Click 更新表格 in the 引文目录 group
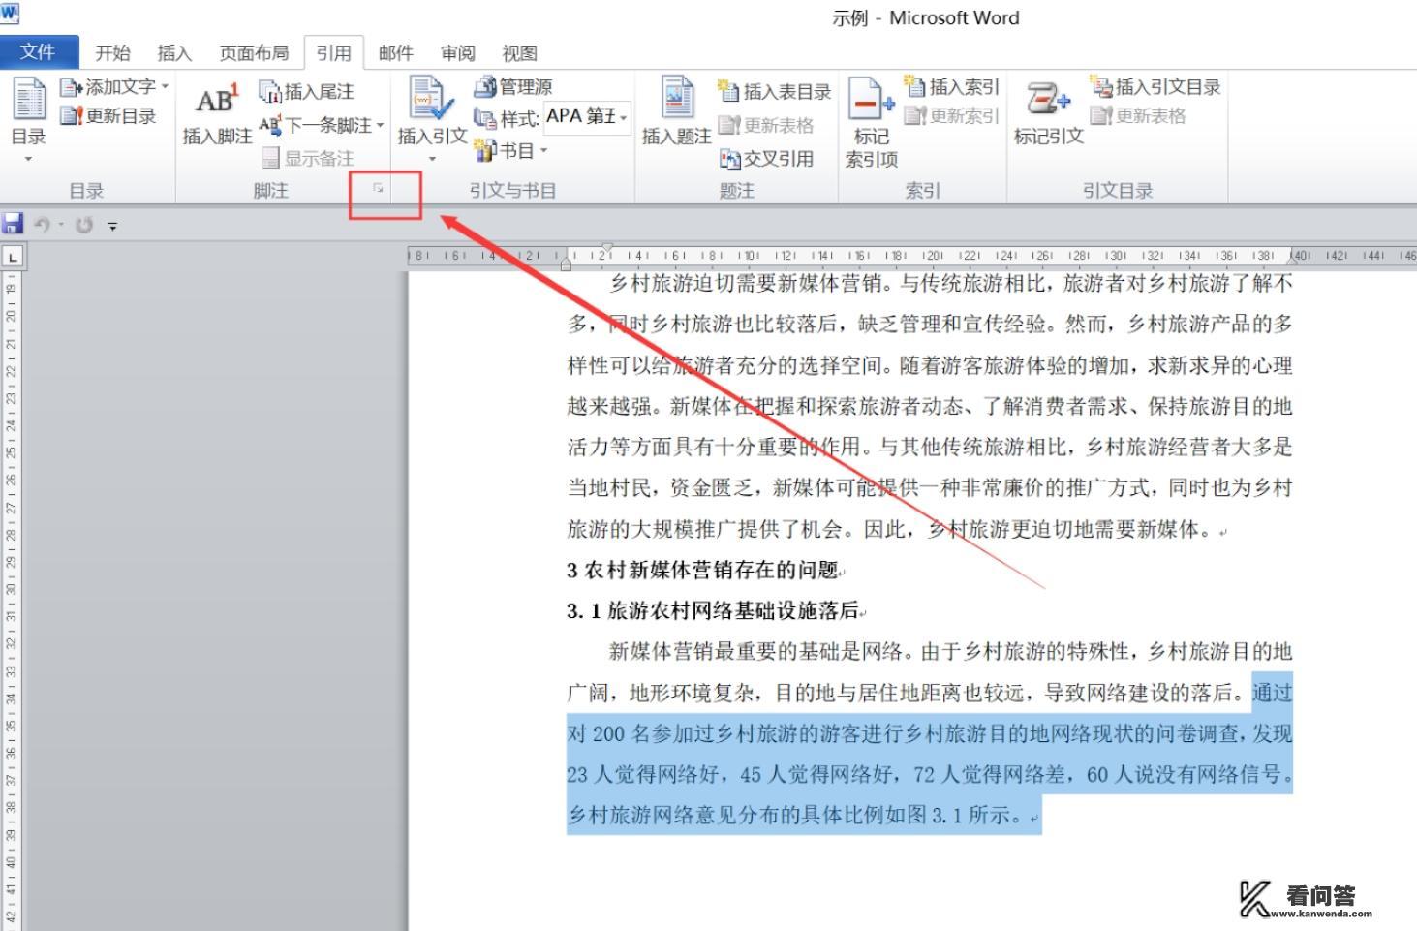The height and width of the screenshot is (931, 1417). coord(1137,115)
